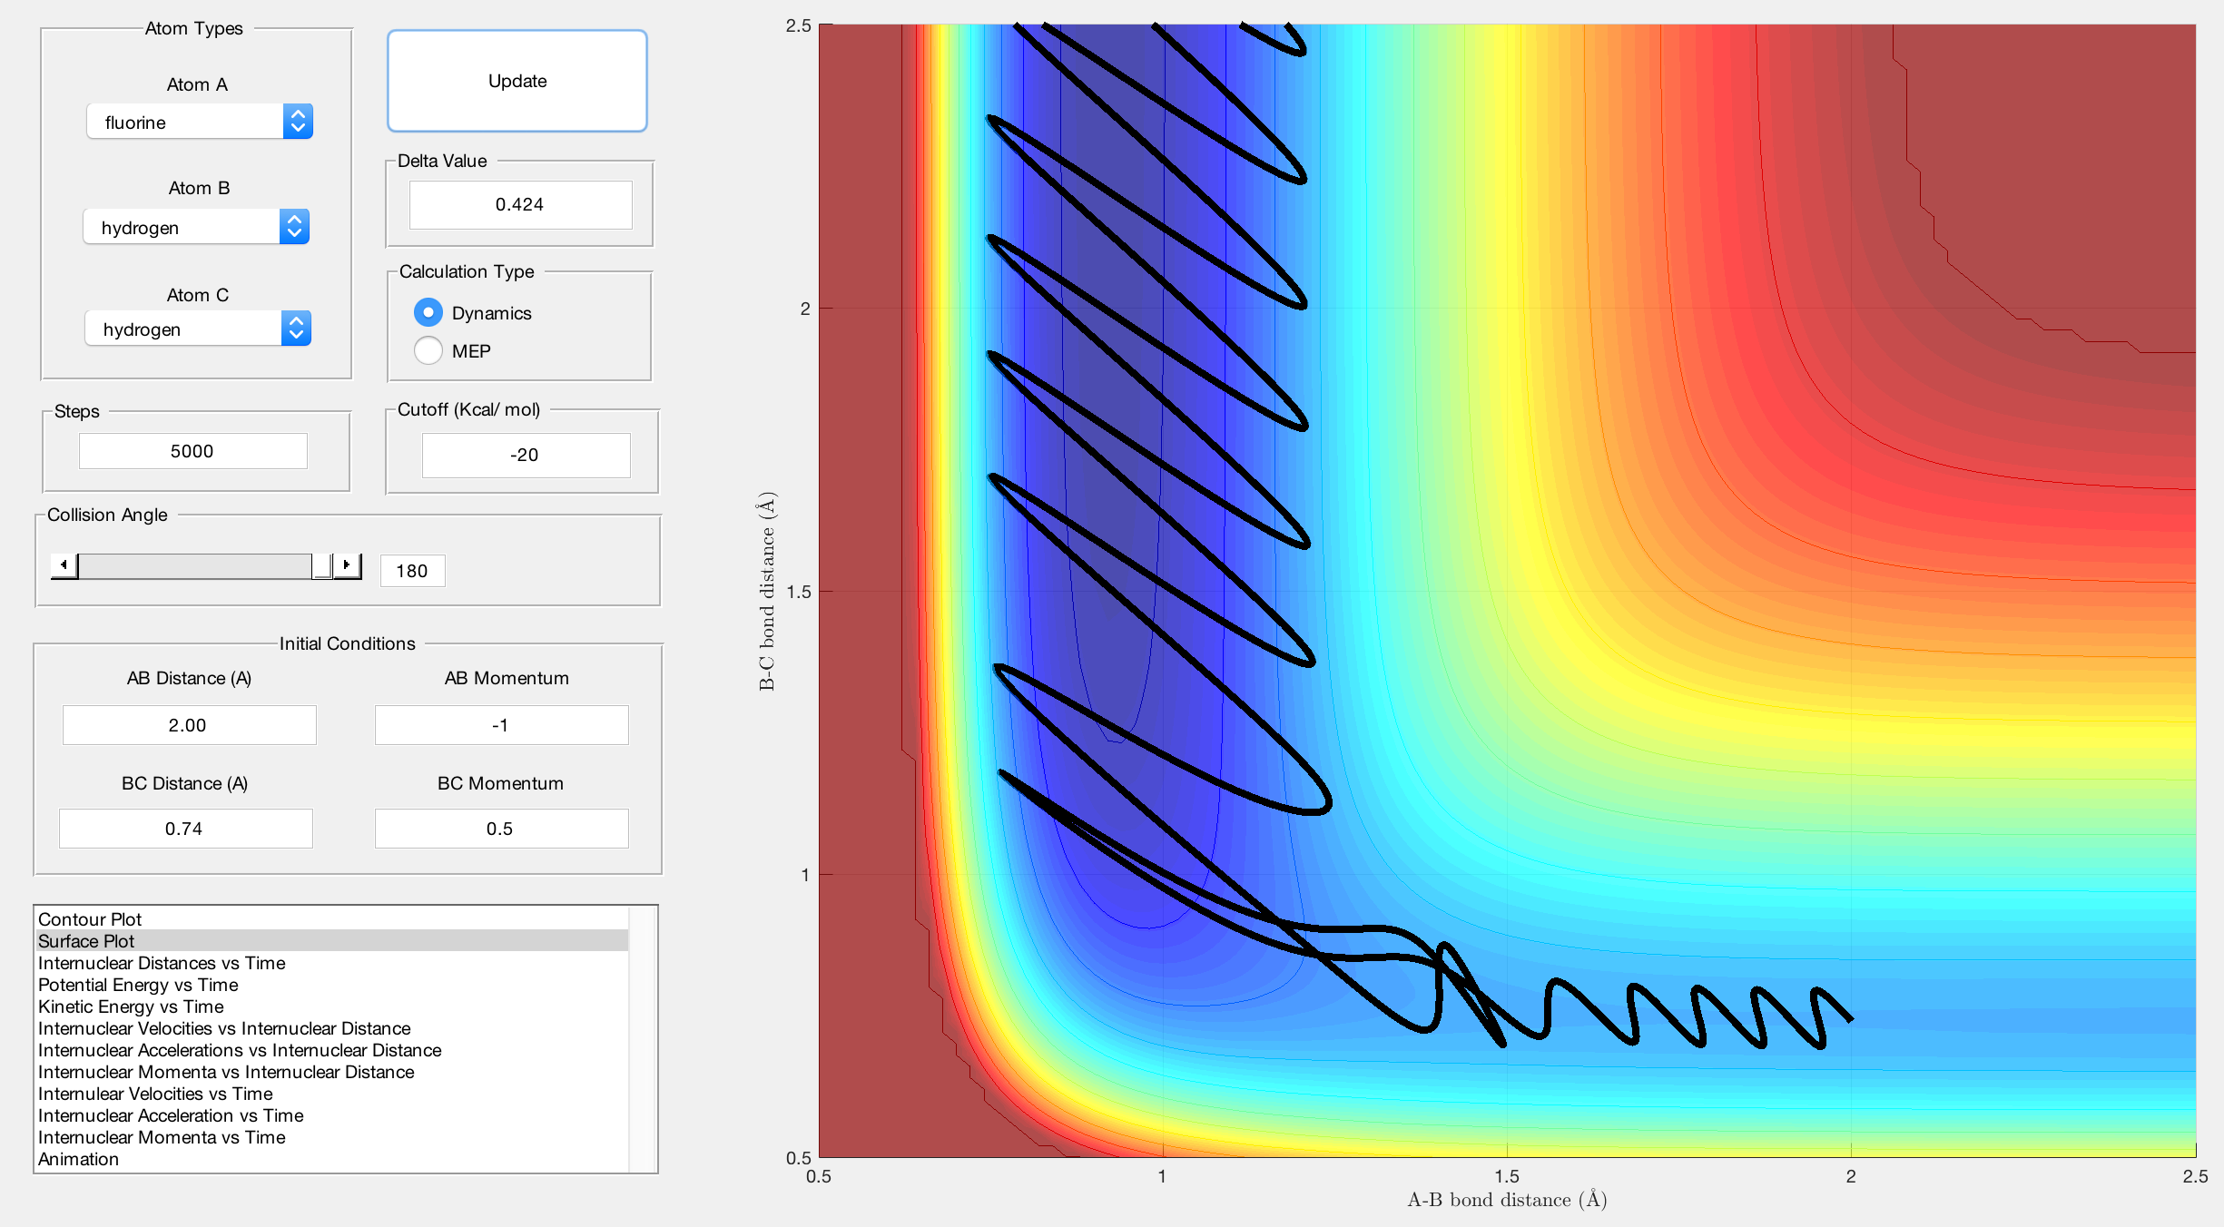Viewport: 2224px width, 1227px height.
Task: Click the BC Momentum input box
Action: (501, 829)
